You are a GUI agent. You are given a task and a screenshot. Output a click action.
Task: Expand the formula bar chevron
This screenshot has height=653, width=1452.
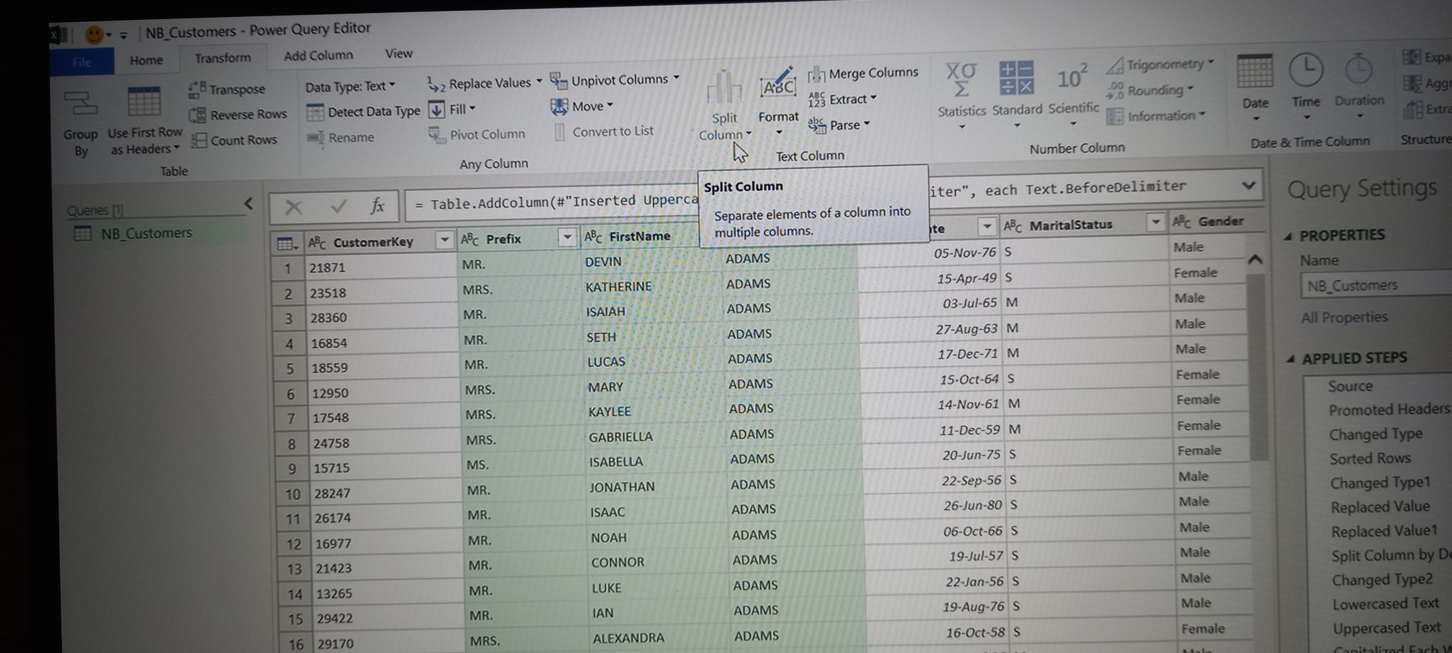(1248, 185)
